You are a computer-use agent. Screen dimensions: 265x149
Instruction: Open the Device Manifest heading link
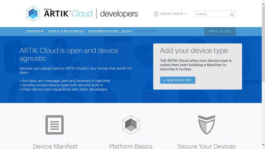(x=55, y=146)
